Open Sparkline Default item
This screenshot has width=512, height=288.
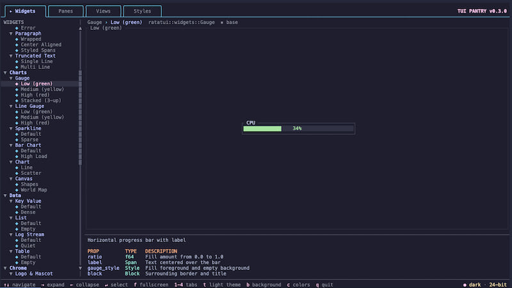click(x=31, y=134)
